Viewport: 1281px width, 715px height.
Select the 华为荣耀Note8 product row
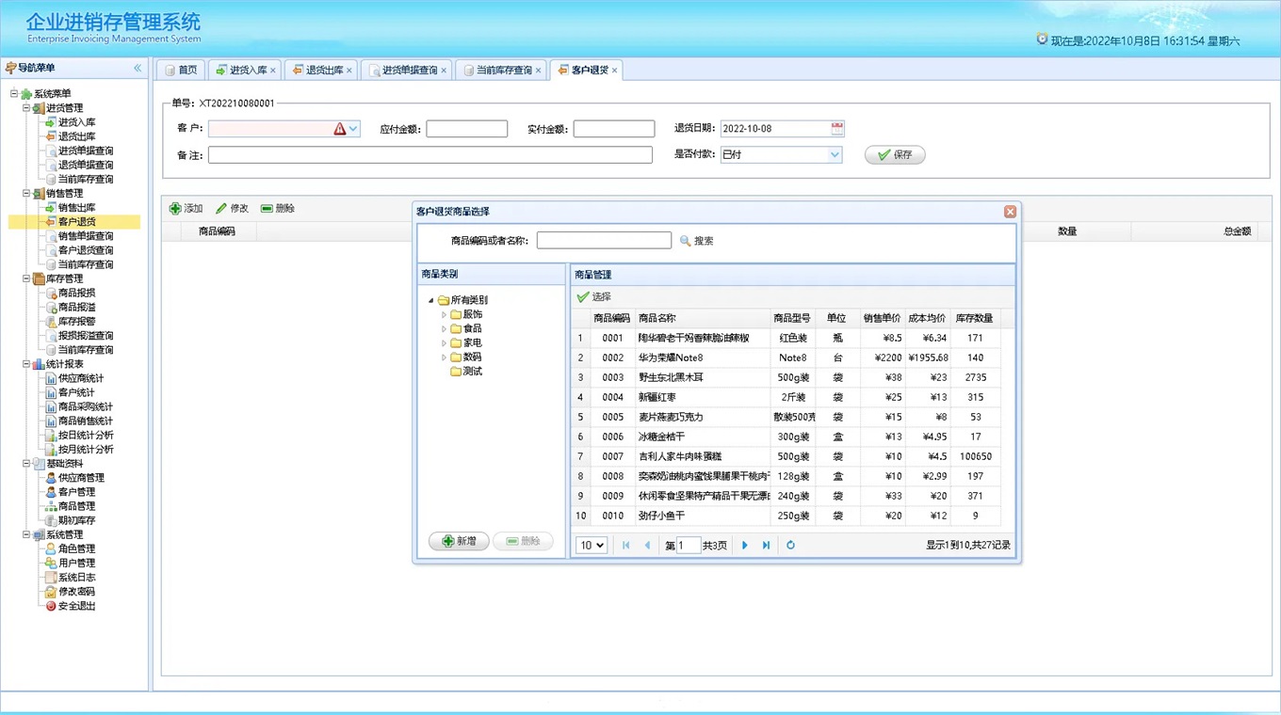(786, 357)
